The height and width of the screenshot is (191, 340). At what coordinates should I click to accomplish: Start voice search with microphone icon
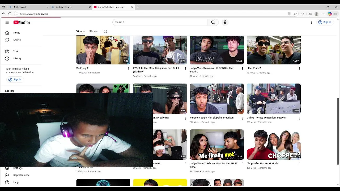225,22
